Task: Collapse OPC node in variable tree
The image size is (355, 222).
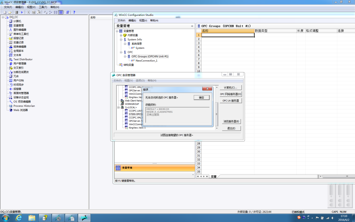Action: [121, 52]
